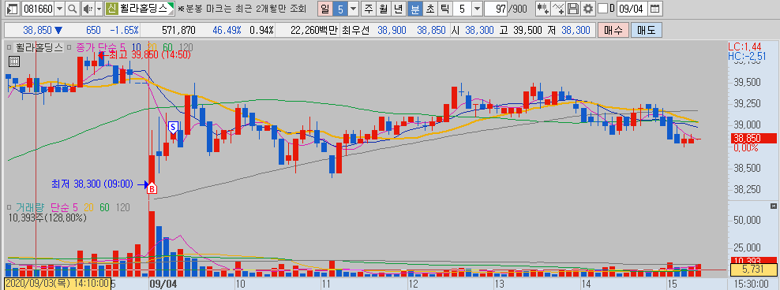The image size is (780, 290).
Task: Click the stock code field 081660
Action: point(39,9)
